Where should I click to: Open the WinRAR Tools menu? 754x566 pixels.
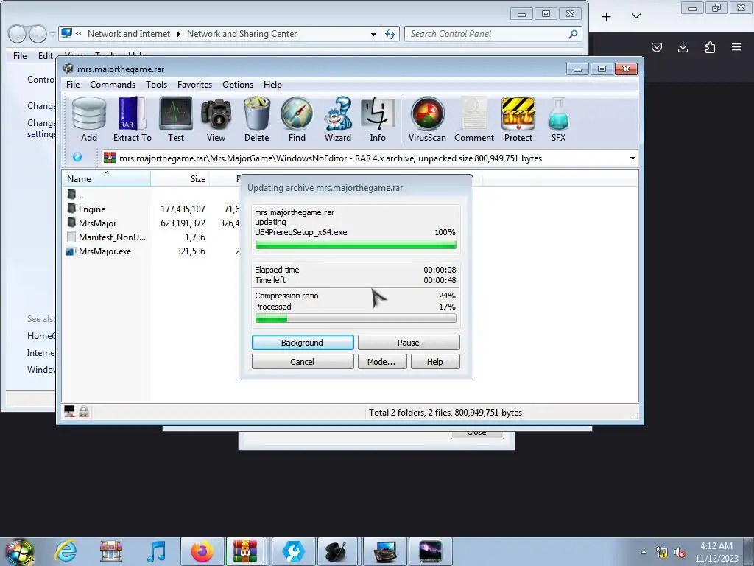point(156,85)
